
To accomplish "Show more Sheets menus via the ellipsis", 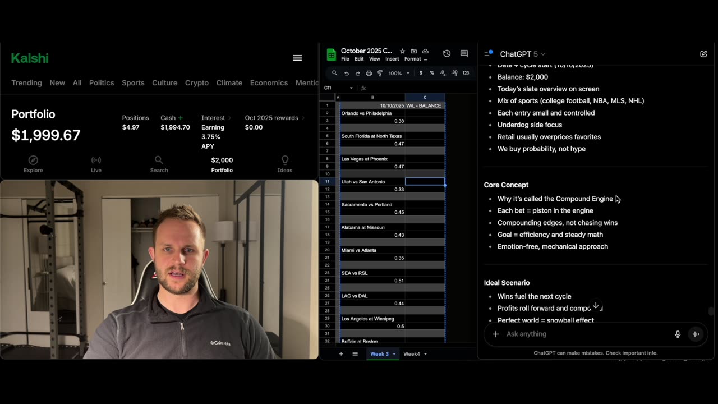I will [425, 59].
